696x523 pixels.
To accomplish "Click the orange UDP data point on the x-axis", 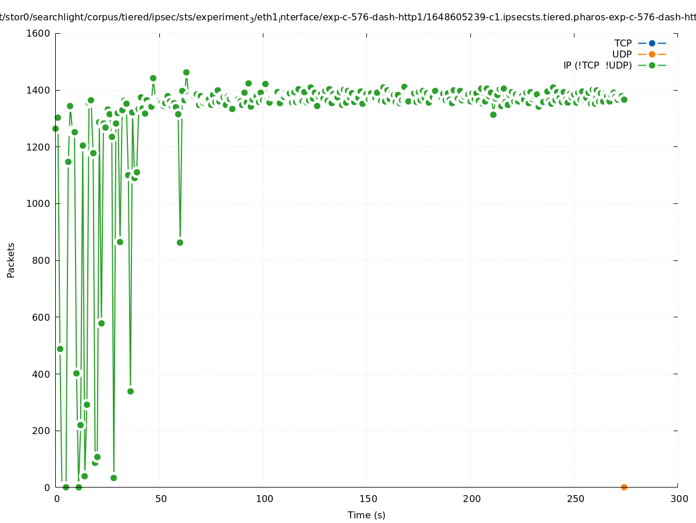I will (x=624, y=487).
